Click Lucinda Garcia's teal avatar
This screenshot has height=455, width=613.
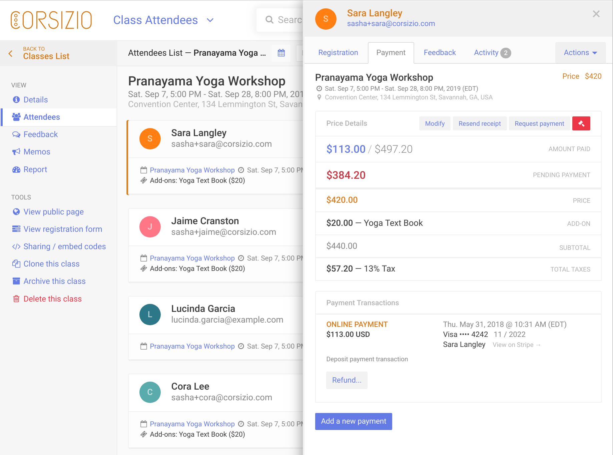(x=150, y=315)
